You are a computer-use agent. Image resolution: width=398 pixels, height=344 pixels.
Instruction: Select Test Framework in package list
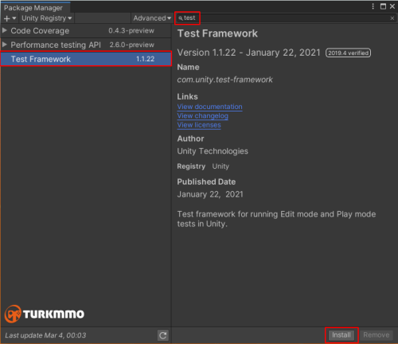86,59
